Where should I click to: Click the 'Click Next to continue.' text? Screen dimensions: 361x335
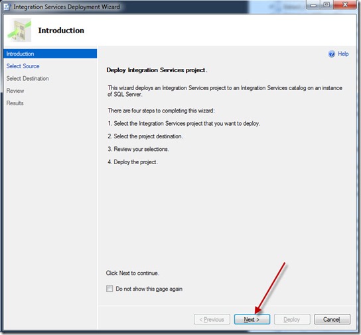(x=133, y=273)
